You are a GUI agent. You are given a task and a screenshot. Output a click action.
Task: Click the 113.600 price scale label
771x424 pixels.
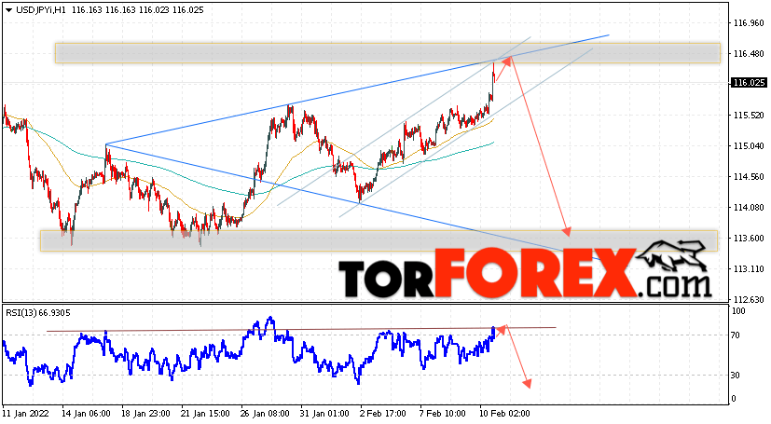[749, 239]
